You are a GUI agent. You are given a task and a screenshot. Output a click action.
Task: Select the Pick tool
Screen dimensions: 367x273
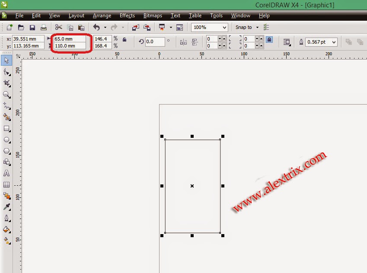[x=6, y=60]
